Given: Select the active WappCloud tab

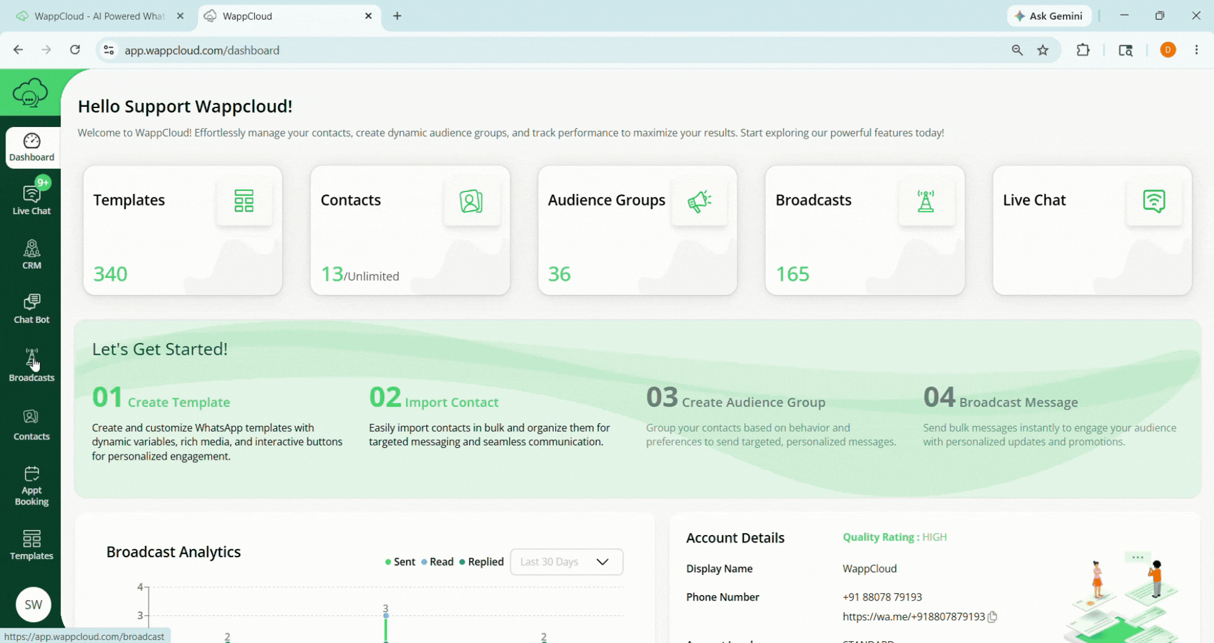Looking at the screenshot, I should point(290,16).
